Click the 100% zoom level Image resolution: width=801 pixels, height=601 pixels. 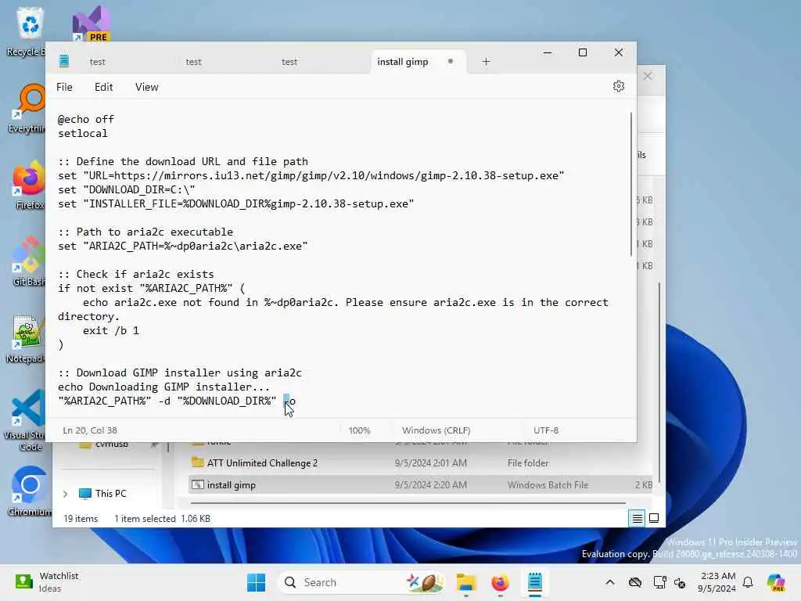[359, 430]
